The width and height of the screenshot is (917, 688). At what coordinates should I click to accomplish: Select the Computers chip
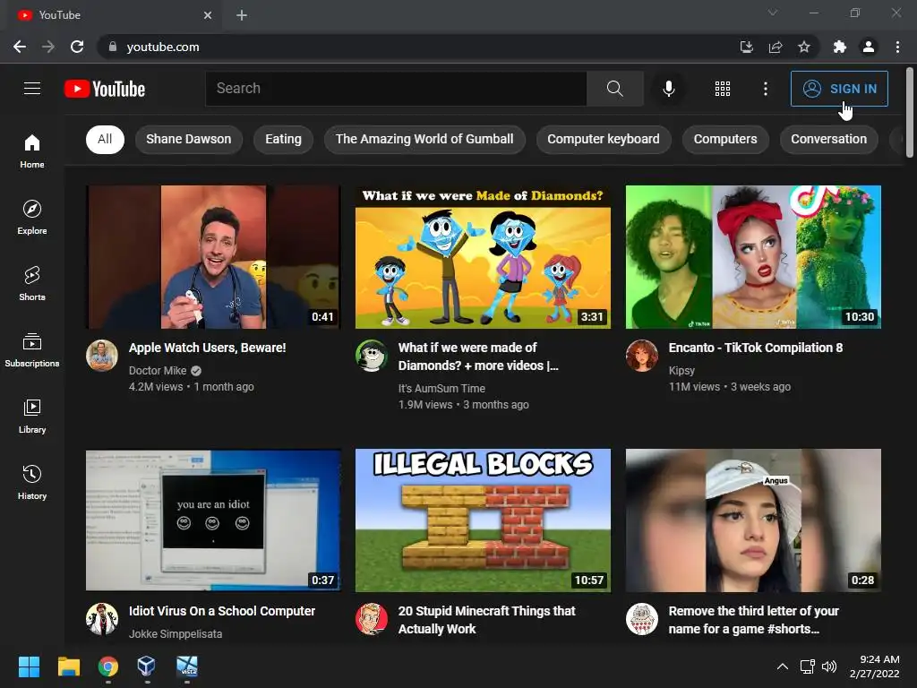pyautogui.click(x=725, y=139)
